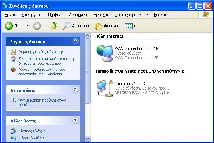
Task: Open the Βοήθεια menu
Action: pyautogui.click(x=161, y=15)
